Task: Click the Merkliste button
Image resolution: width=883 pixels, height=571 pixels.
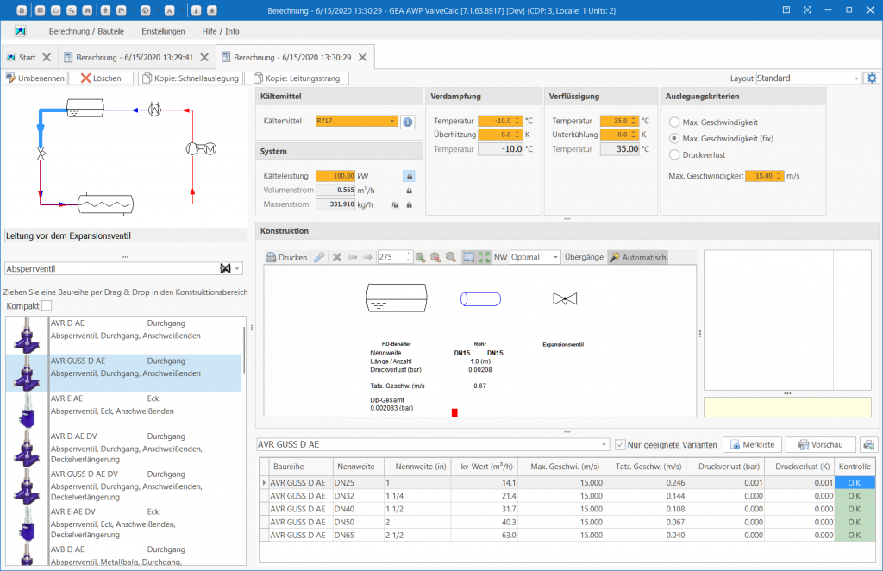Action: pos(752,445)
